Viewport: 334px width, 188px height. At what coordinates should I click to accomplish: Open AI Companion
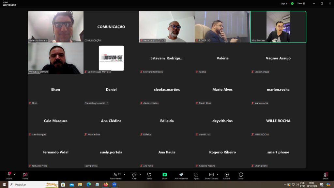181,176
